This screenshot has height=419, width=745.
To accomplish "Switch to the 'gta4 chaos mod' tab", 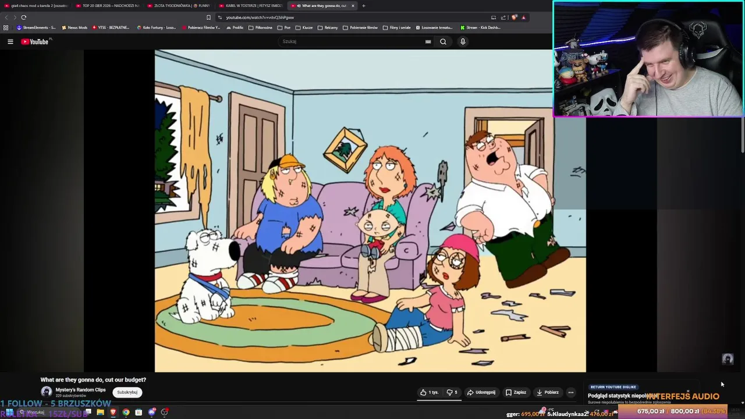I will tap(36, 6).
